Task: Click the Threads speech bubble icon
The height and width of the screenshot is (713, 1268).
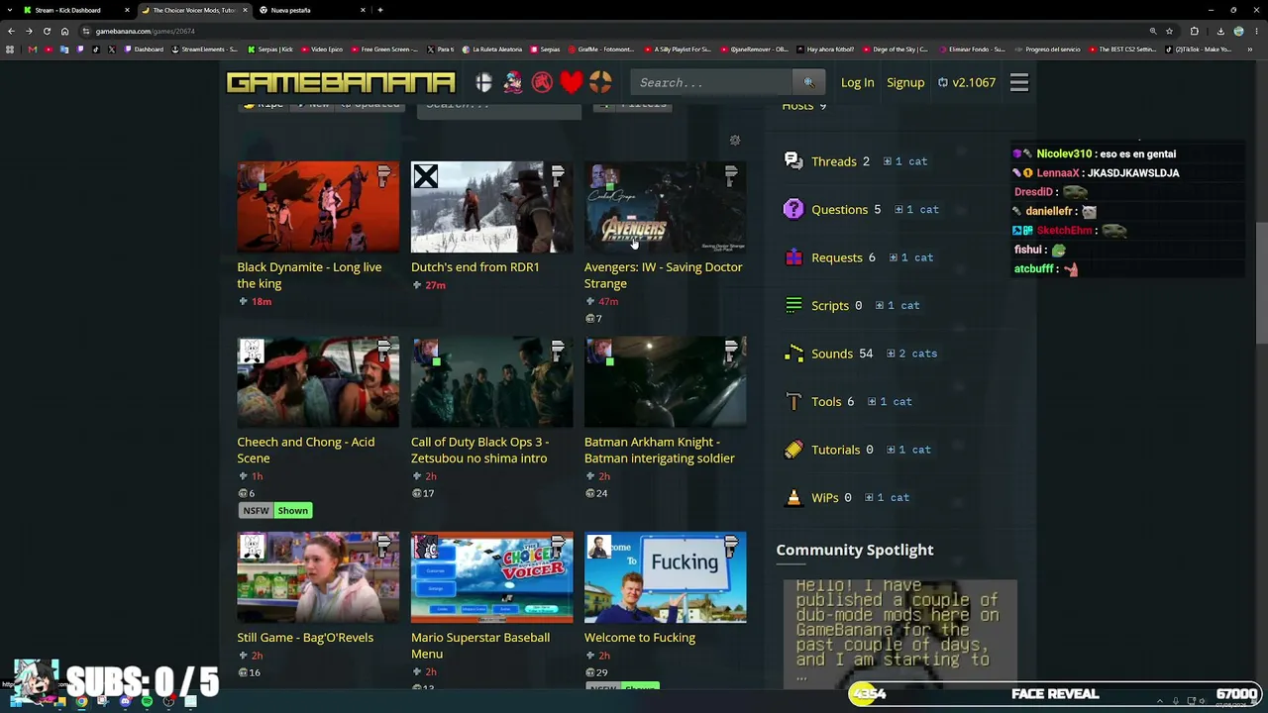Action: pyautogui.click(x=793, y=161)
